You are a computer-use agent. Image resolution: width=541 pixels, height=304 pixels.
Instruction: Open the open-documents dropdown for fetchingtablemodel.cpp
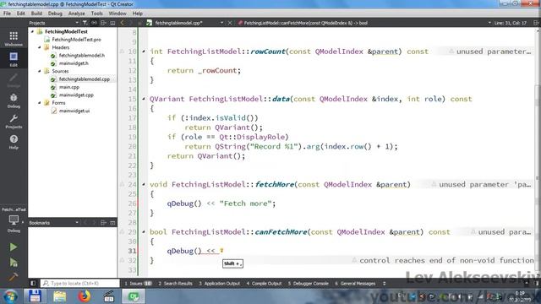221,23
